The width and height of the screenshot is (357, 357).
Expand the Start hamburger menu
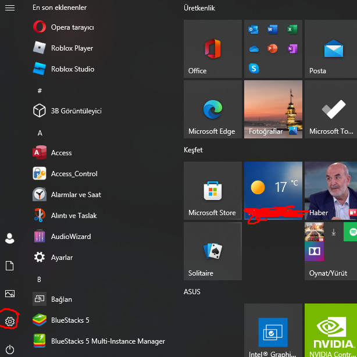[10, 8]
